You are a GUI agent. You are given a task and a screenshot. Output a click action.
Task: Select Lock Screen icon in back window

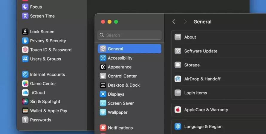click(x=25, y=32)
